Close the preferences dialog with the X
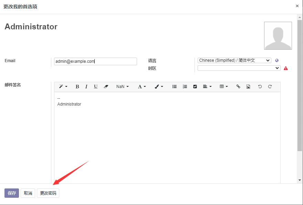303x205 pixels. point(297,6)
